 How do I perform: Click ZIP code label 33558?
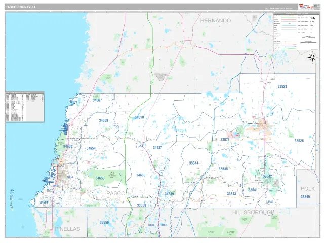[x=141, y=205]
